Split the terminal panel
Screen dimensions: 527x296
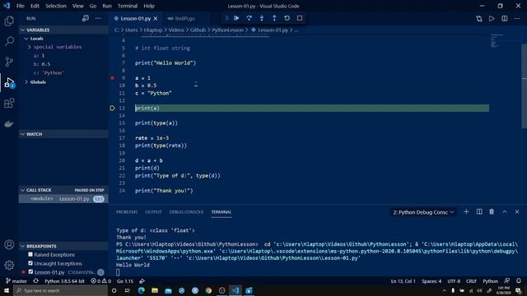(x=479, y=212)
